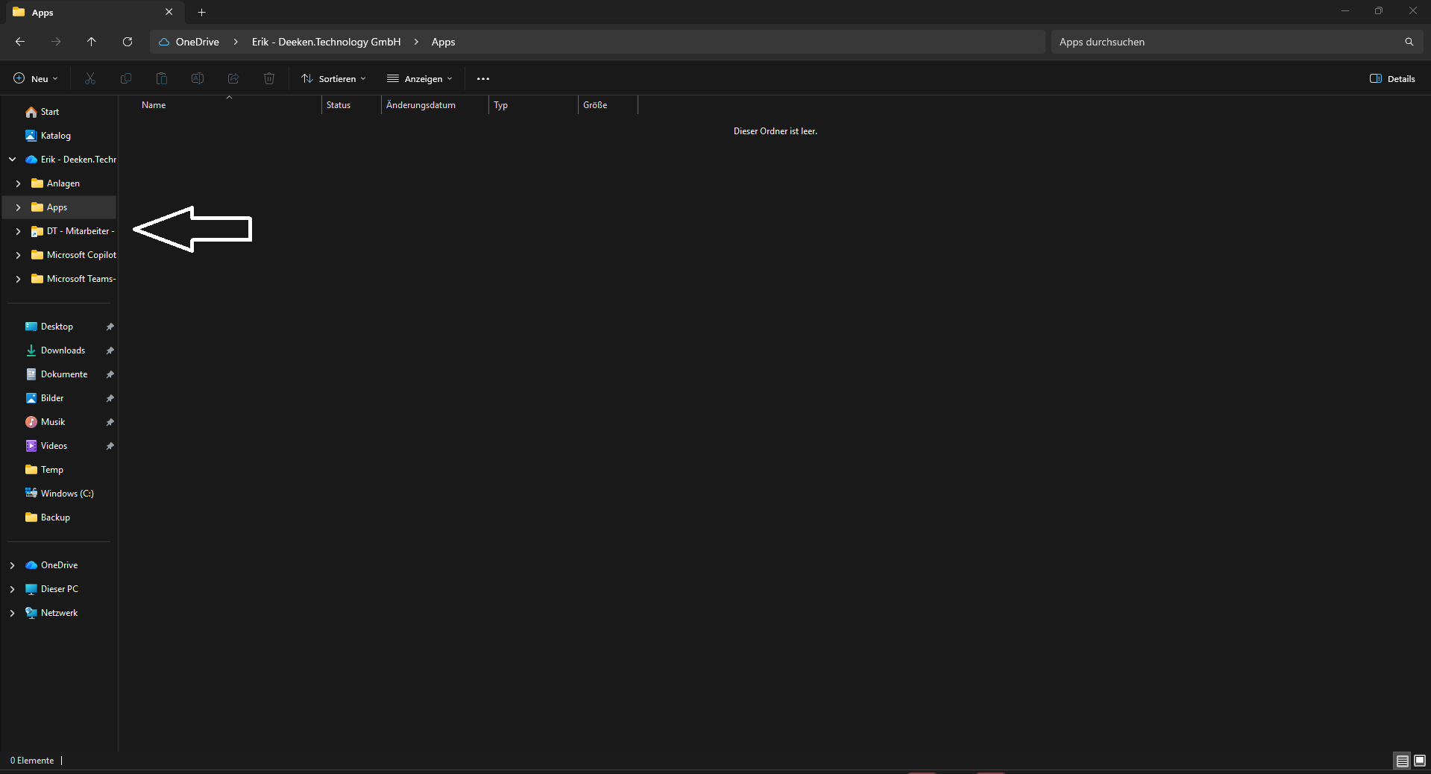This screenshot has height=774, width=1431.
Task: Toggle the Details pane
Action: (x=1392, y=79)
